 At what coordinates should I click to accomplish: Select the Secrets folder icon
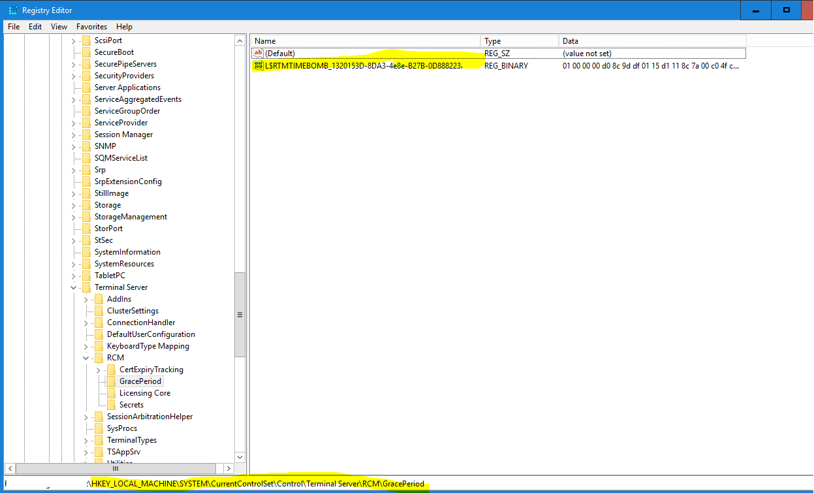coord(111,405)
